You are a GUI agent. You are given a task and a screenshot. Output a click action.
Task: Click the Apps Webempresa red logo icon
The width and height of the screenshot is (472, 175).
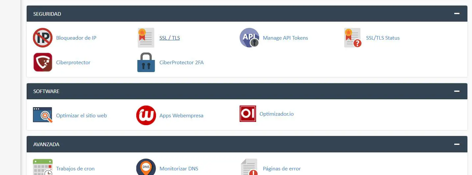pyautogui.click(x=146, y=115)
